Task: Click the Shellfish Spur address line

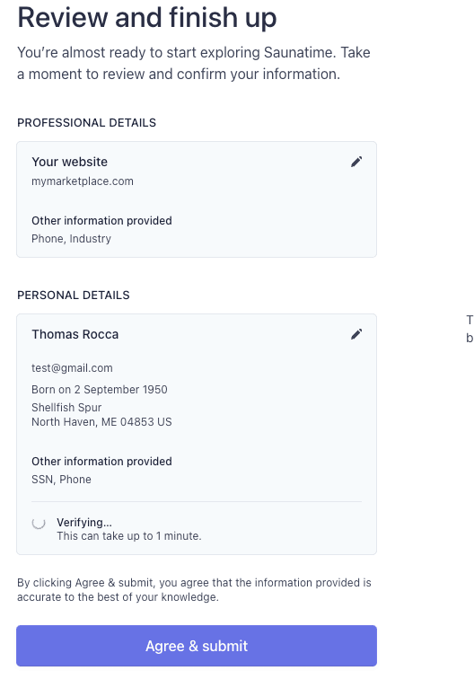Action: point(66,408)
